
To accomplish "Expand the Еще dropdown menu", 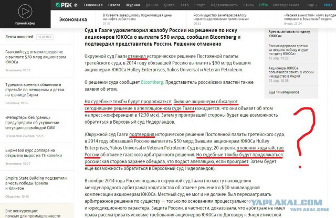I will (x=312, y=5).
